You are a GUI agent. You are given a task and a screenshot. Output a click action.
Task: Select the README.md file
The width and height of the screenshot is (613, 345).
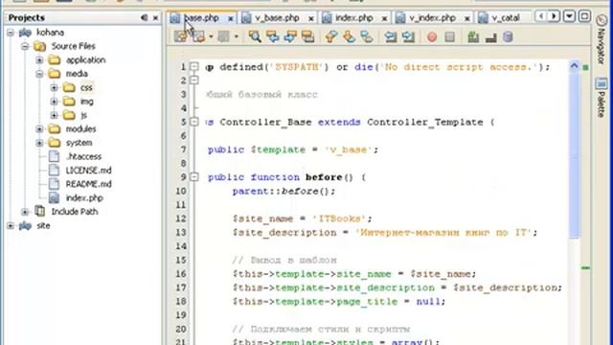(88, 184)
